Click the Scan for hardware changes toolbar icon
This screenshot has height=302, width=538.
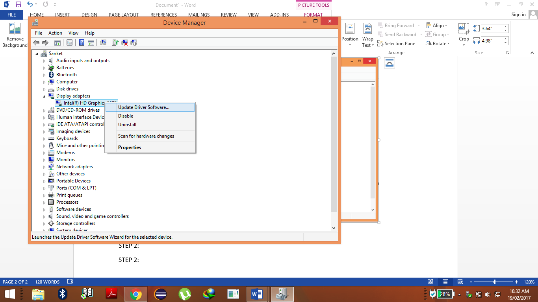[103, 42]
